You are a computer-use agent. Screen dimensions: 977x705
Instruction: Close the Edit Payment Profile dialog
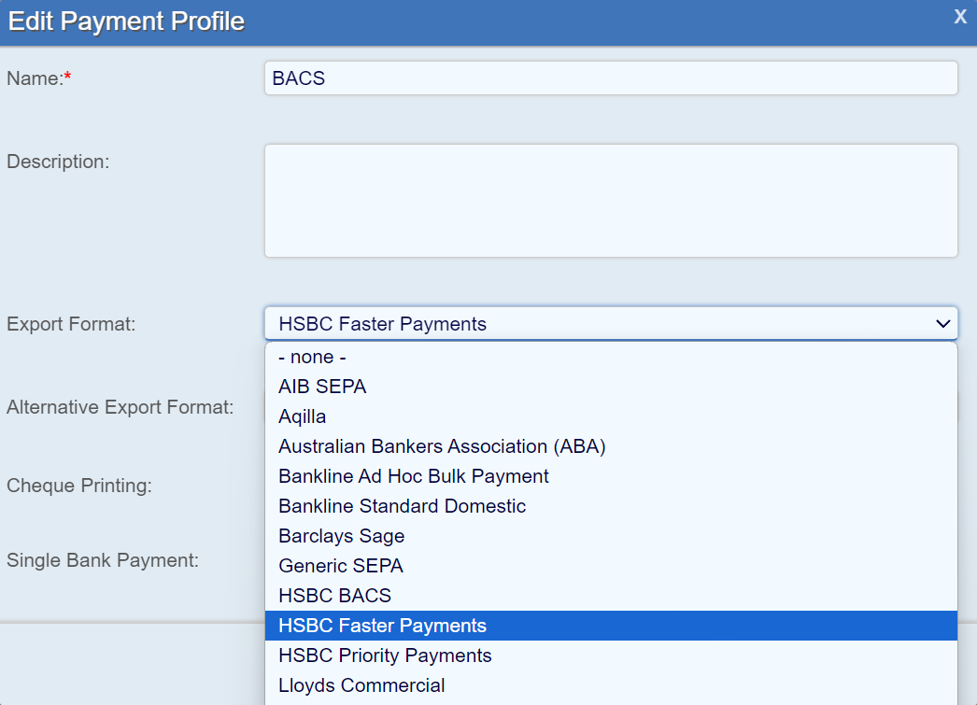click(959, 17)
